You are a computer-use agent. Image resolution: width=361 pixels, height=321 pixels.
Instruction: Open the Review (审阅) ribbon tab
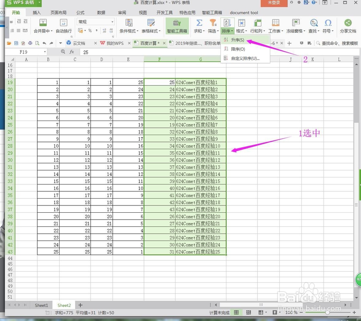122,13
